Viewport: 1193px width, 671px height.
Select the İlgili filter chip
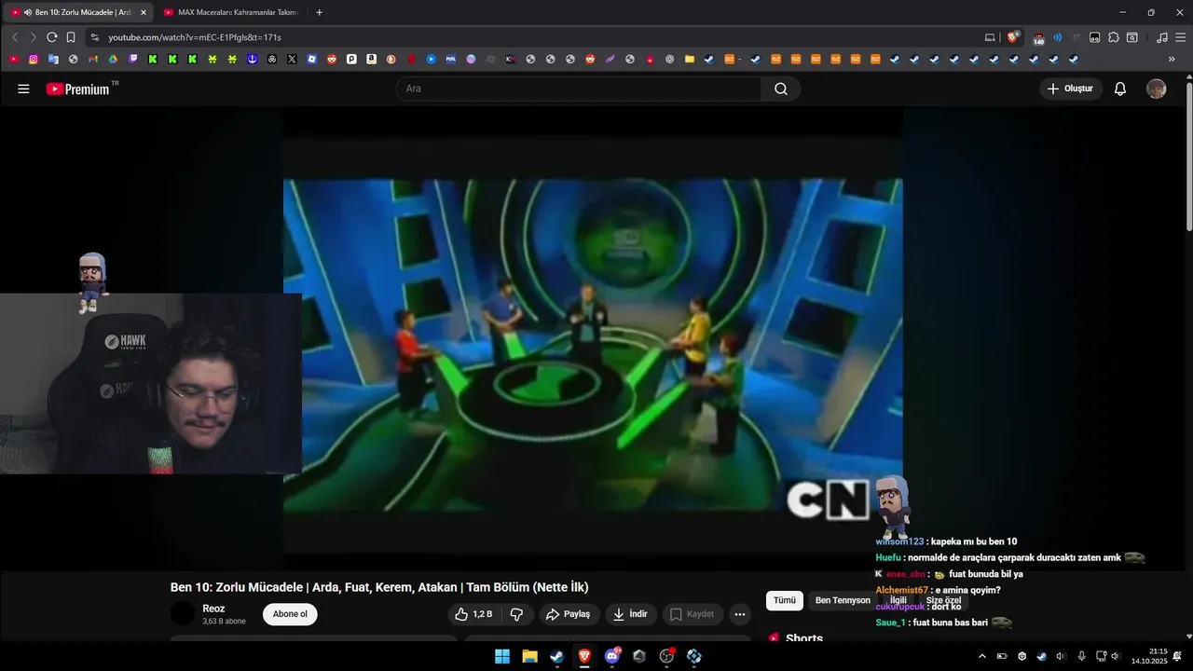coord(898,600)
